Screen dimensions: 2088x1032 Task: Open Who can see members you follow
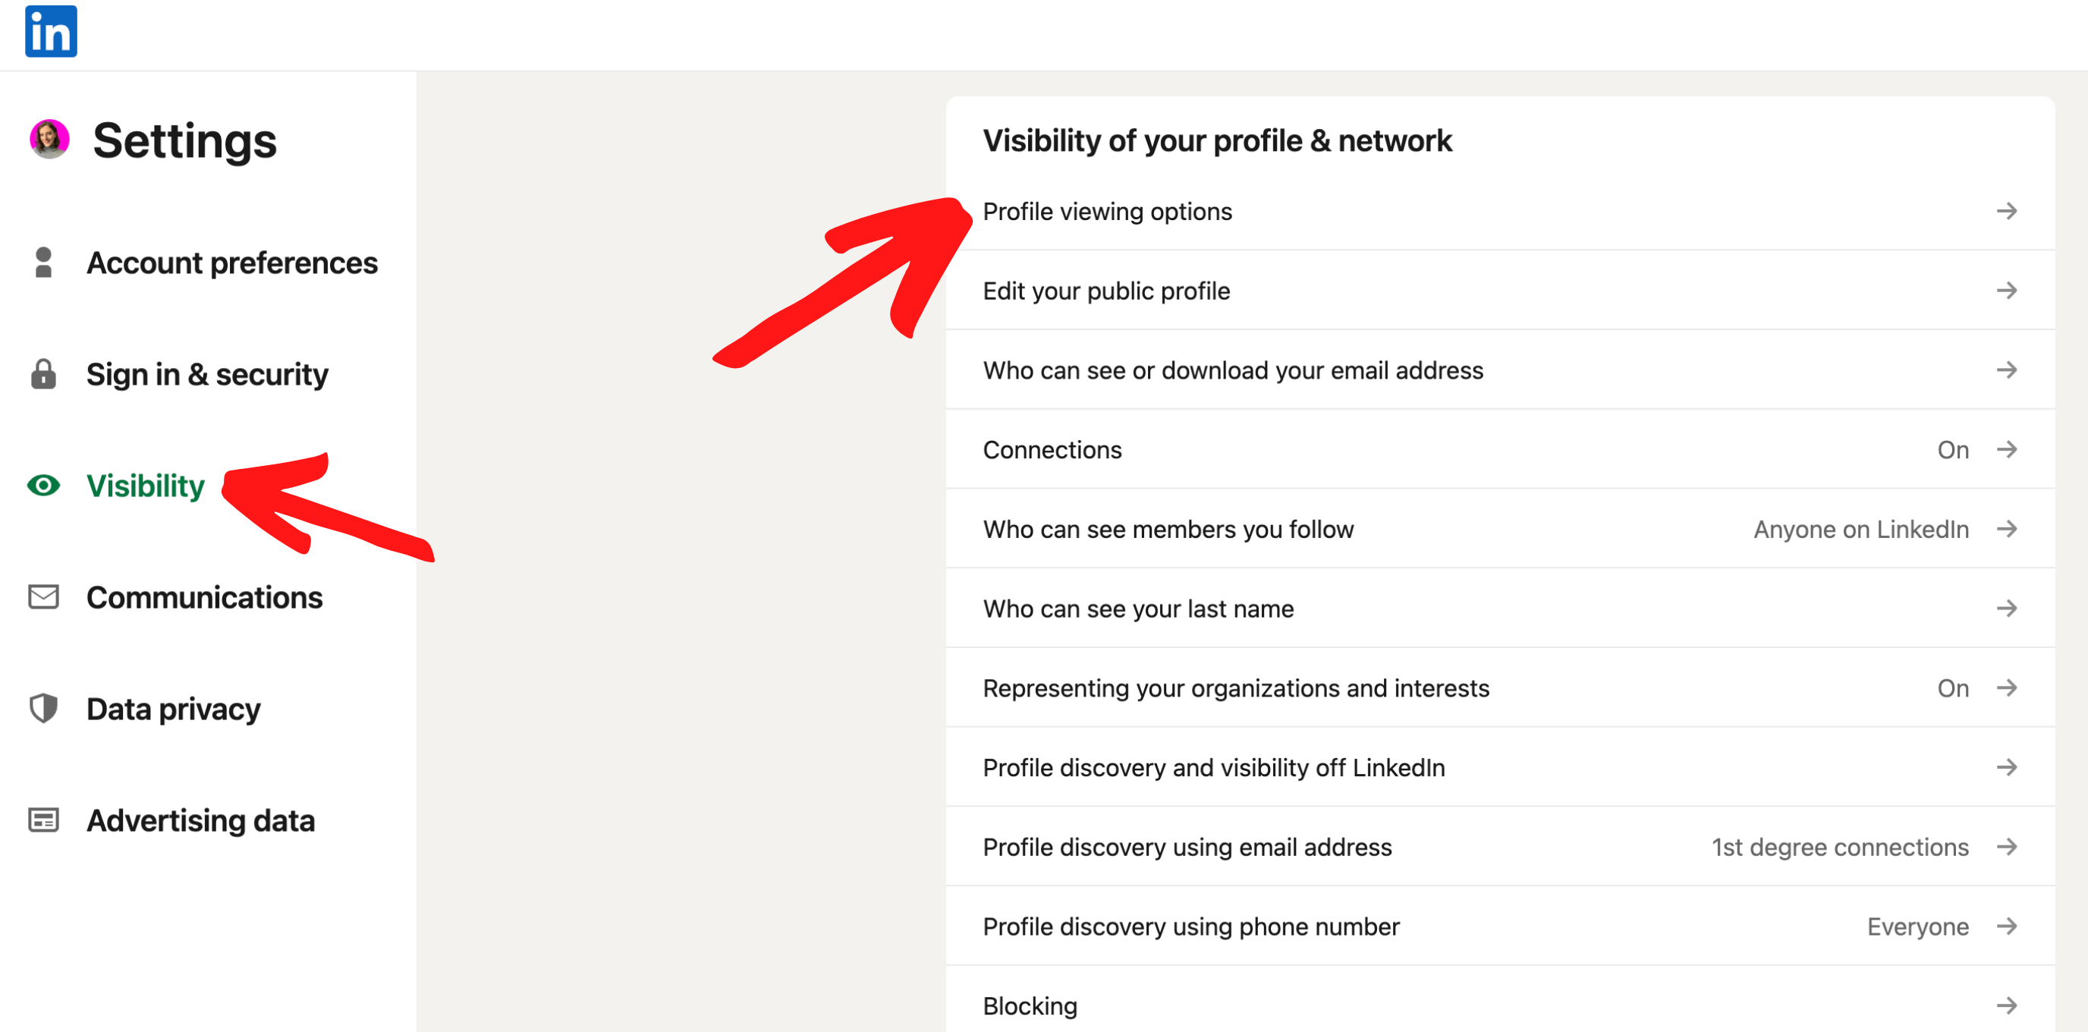pyautogui.click(x=1168, y=529)
